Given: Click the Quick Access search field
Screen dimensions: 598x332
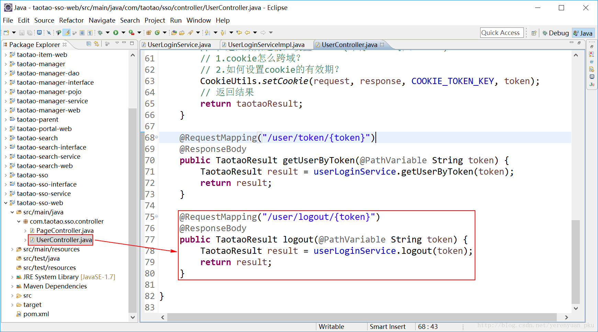Looking at the screenshot, I should (501, 33).
